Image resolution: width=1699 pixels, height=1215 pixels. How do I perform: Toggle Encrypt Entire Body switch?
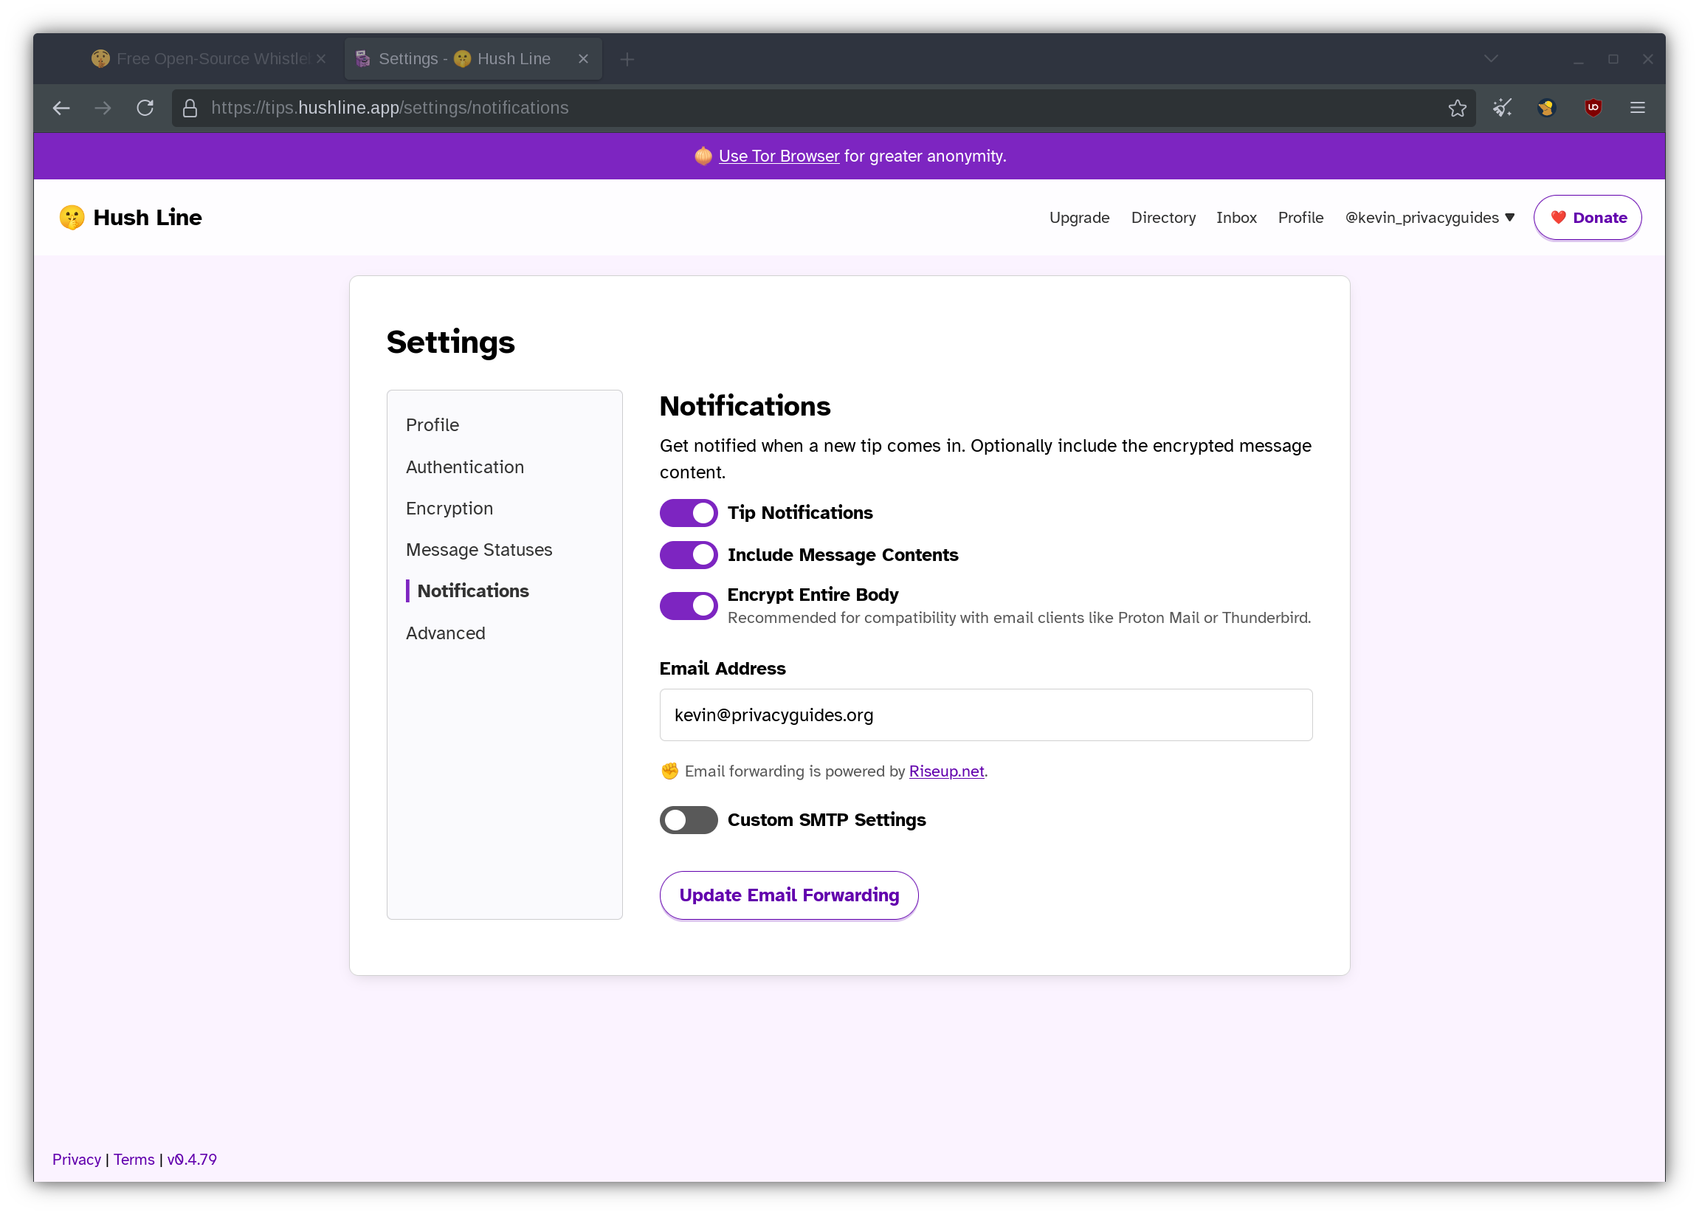click(x=689, y=606)
